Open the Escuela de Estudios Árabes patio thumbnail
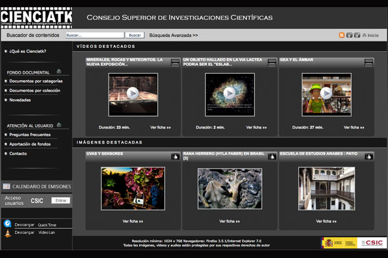Image resolution: width=388 pixels, height=258 pixels. coord(327,189)
